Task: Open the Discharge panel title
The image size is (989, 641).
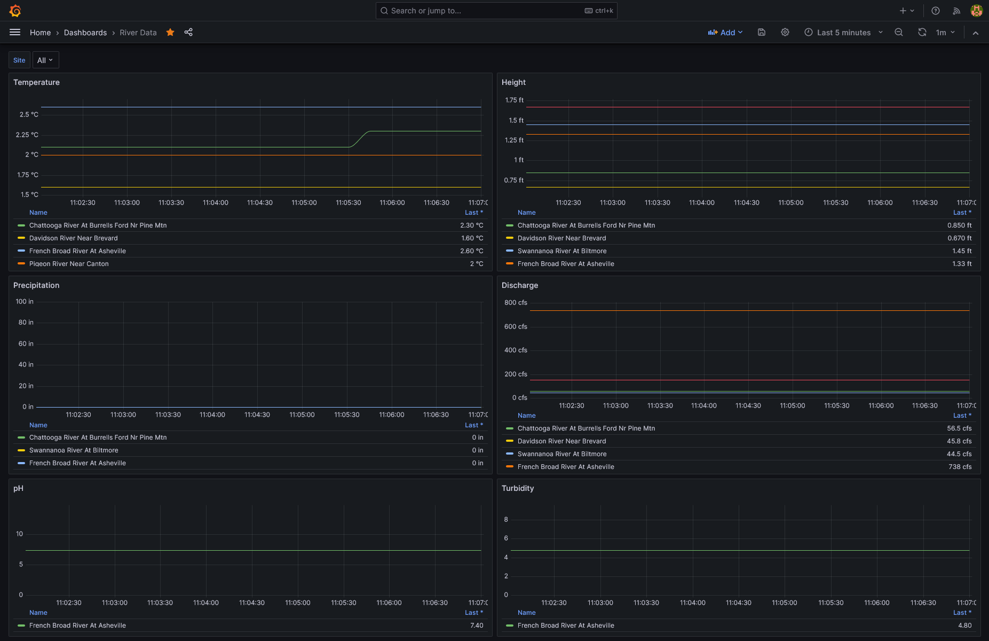Action: 520,285
